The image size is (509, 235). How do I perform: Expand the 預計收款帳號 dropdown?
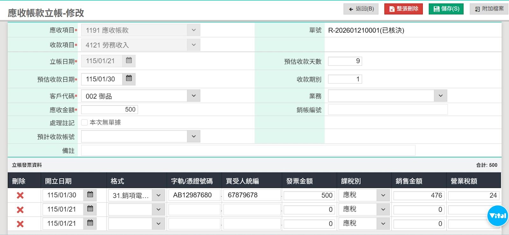point(194,136)
